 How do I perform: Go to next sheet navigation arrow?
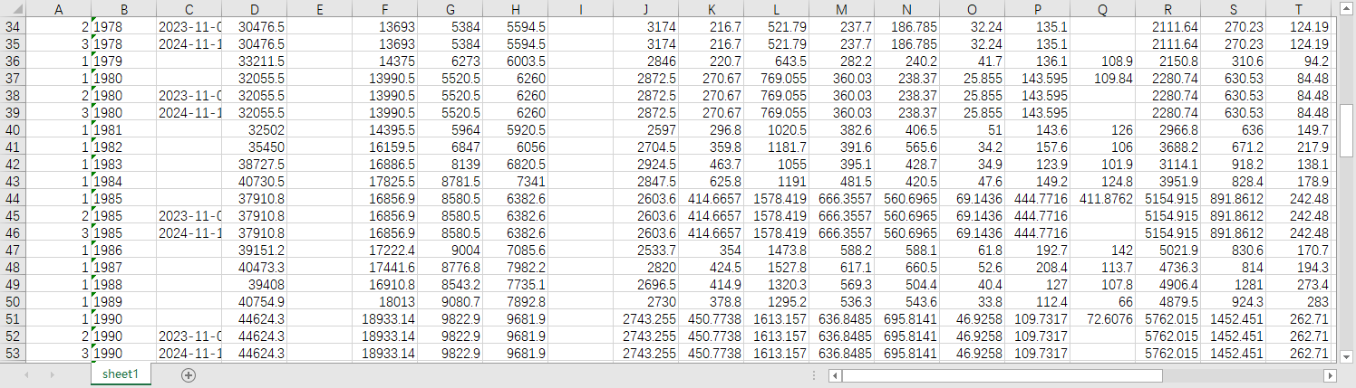click(52, 374)
